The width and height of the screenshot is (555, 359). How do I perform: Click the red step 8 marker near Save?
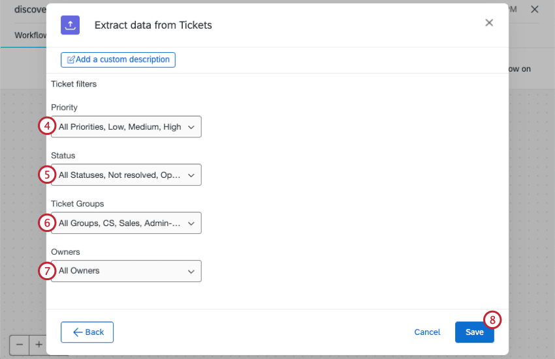pos(493,319)
